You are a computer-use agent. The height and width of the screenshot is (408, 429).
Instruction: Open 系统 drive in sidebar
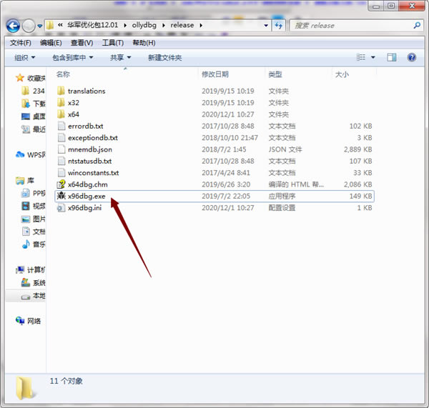click(39, 283)
